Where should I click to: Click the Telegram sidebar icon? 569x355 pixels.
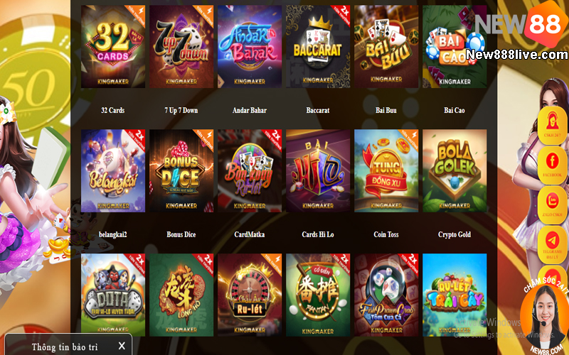[x=552, y=244]
